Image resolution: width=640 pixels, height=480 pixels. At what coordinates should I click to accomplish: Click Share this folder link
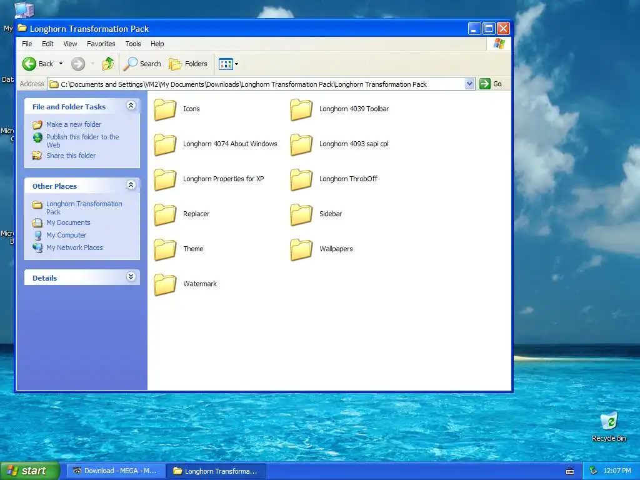pyautogui.click(x=71, y=156)
